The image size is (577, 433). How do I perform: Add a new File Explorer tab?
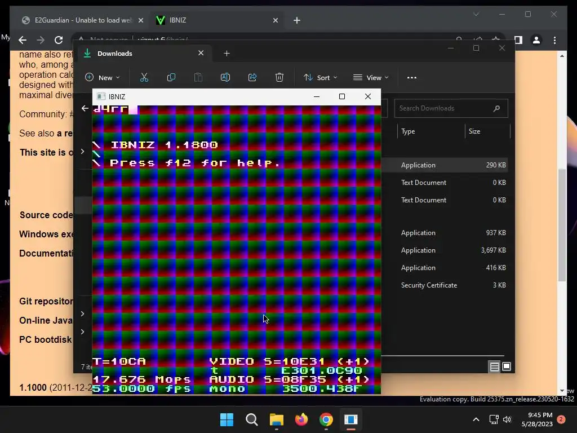tap(227, 54)
